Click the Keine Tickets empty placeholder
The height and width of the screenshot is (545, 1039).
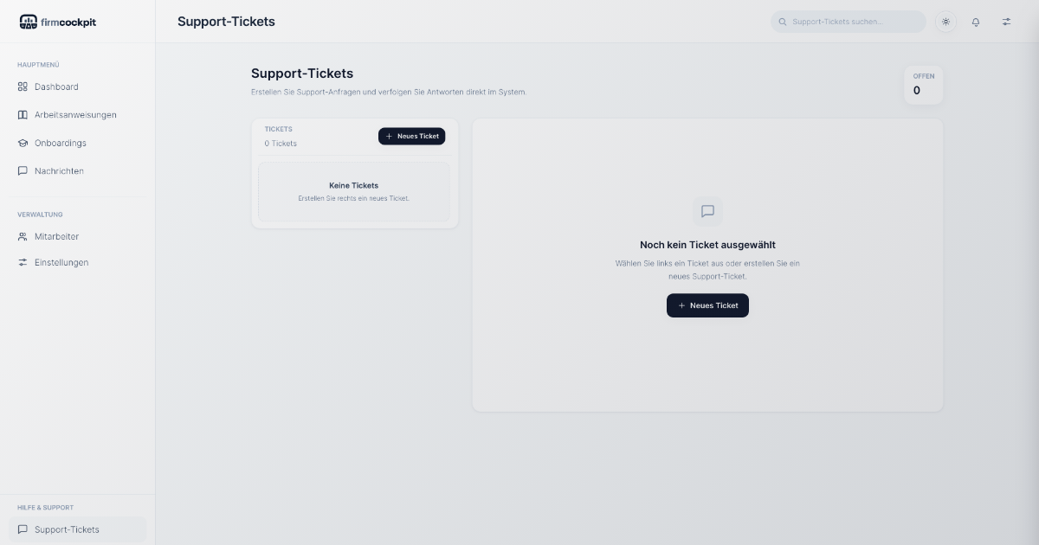click(353, 191)
